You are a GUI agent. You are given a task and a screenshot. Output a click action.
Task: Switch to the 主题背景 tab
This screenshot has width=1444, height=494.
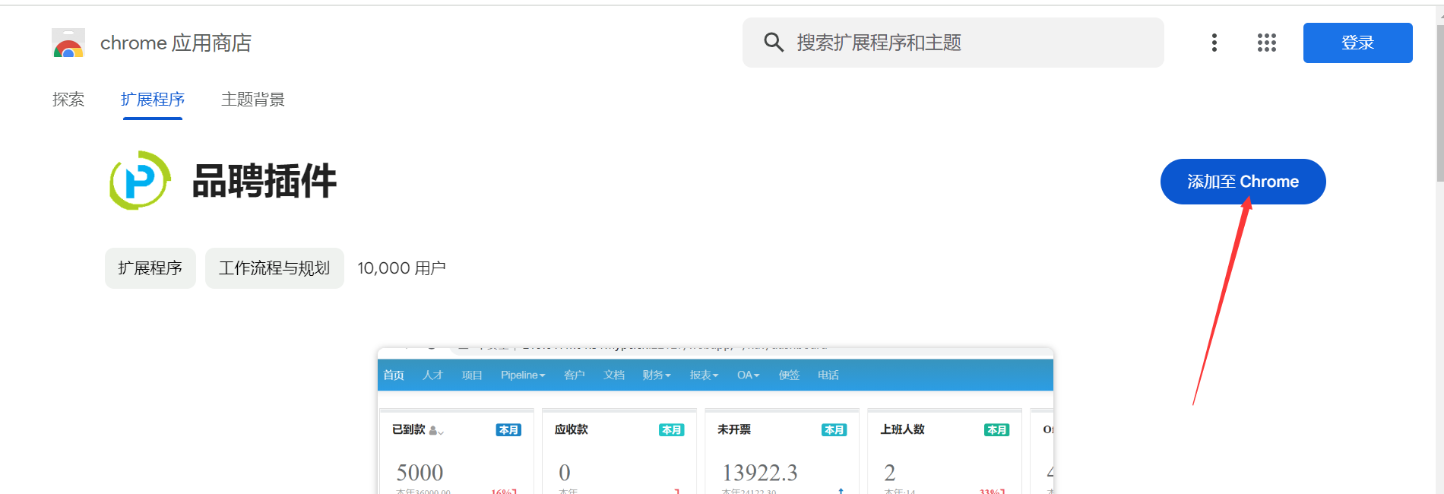(253, 100)
